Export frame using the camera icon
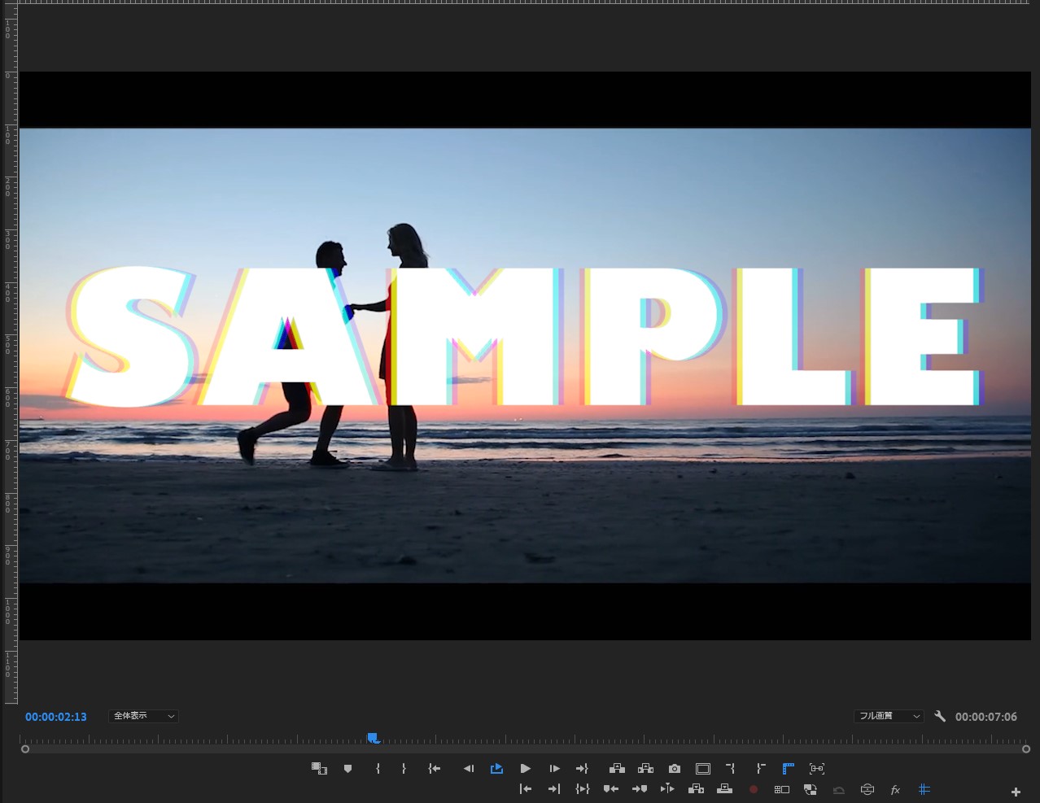The width and height of the screenshot is (1040, 803). 674,768
